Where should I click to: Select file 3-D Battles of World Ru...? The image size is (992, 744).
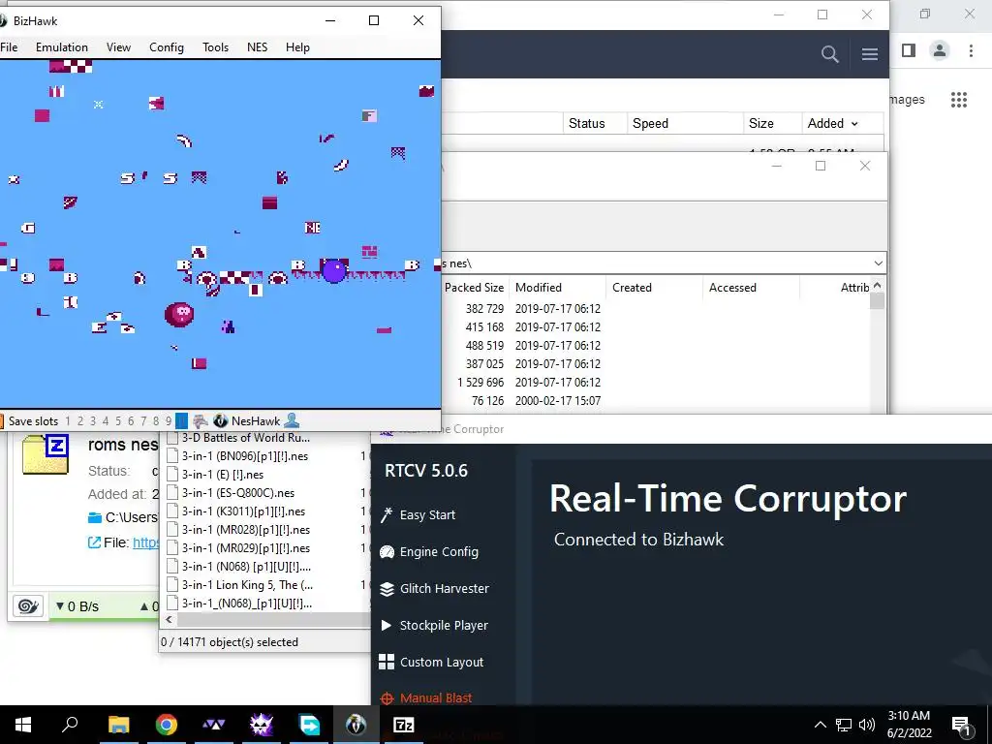245,438
